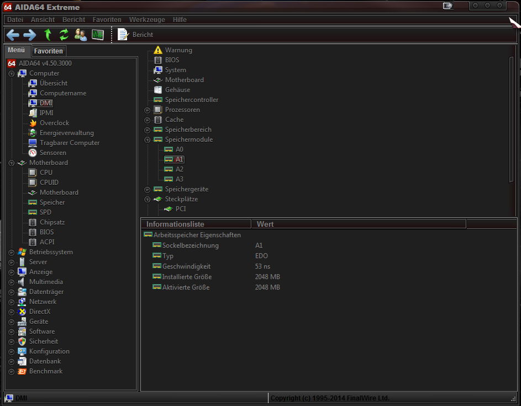Screen dimensions: 521x406
Task: Click the Wert column header
Action: point(359,224)
